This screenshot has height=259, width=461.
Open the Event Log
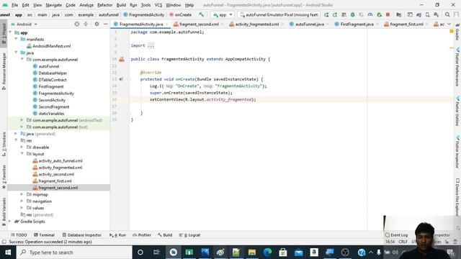pyautogui.click(x=396, y=235)
